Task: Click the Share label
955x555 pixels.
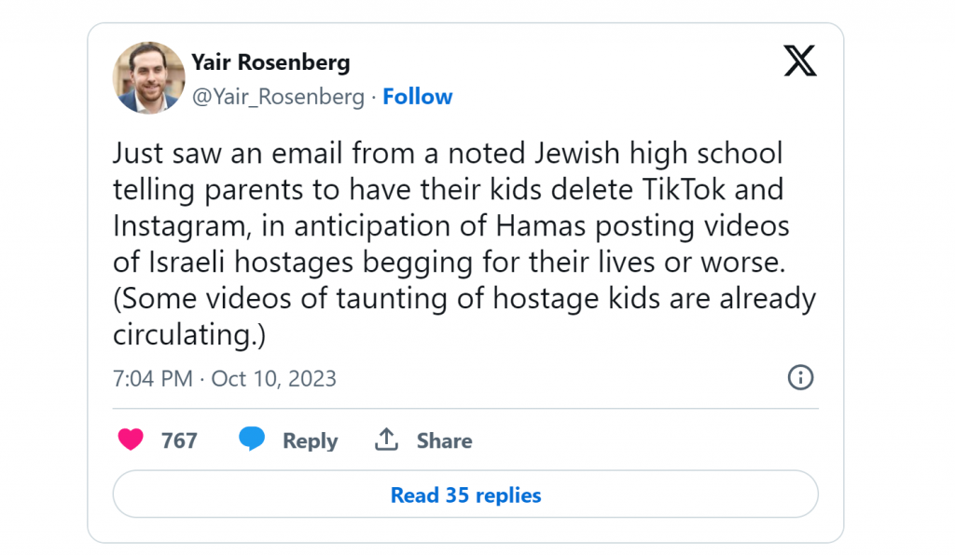Action: (444, 440)
